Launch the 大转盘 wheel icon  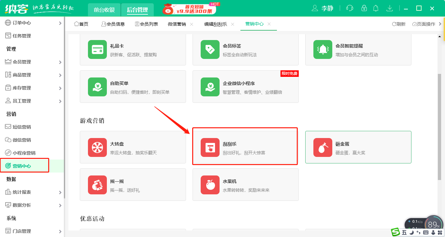(x=97, y=147)
